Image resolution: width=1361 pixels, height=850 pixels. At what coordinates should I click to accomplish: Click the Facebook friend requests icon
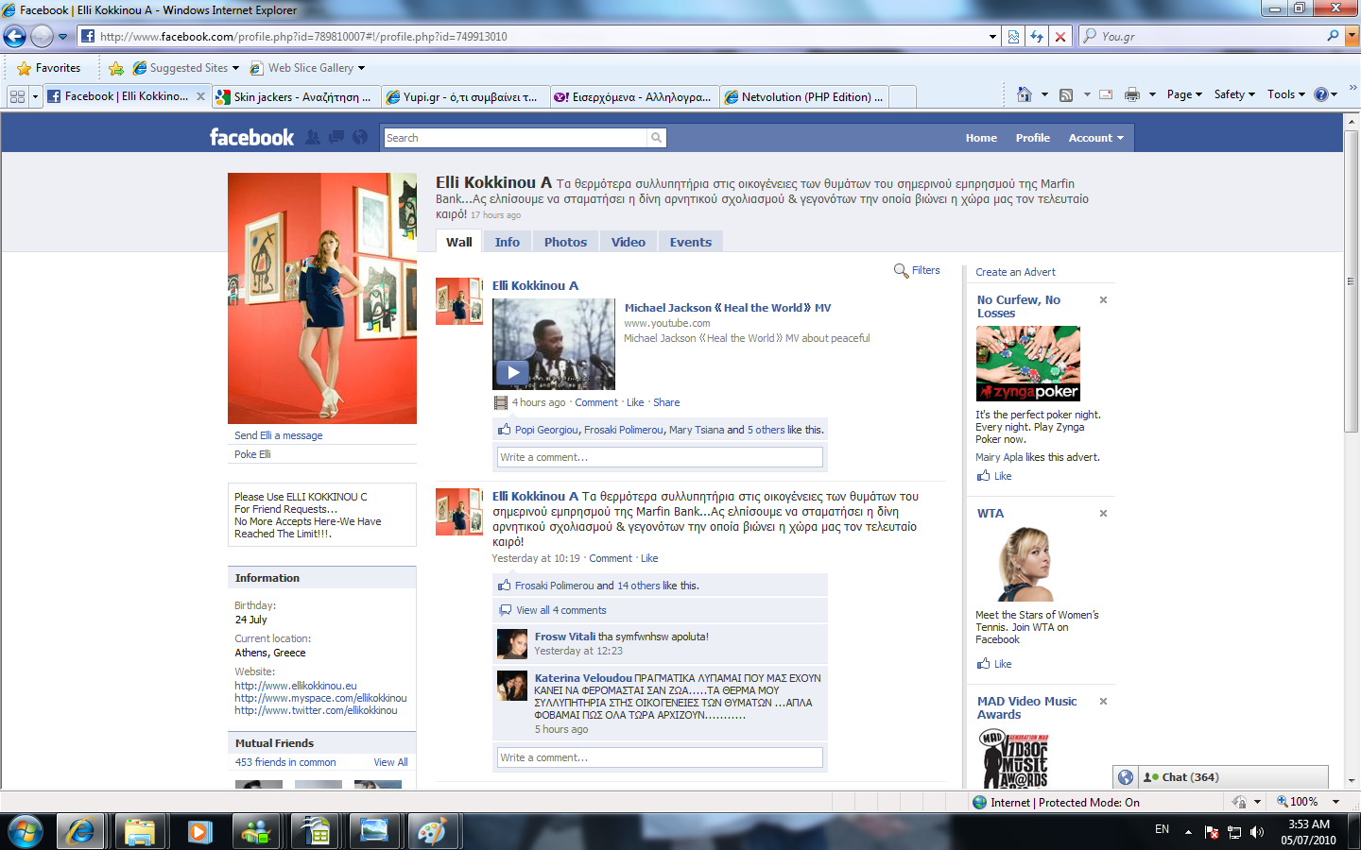pos(313,137)
